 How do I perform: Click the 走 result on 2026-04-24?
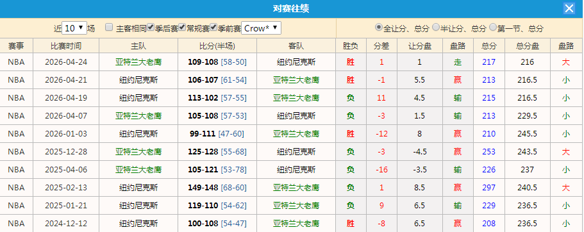(458, 62)
